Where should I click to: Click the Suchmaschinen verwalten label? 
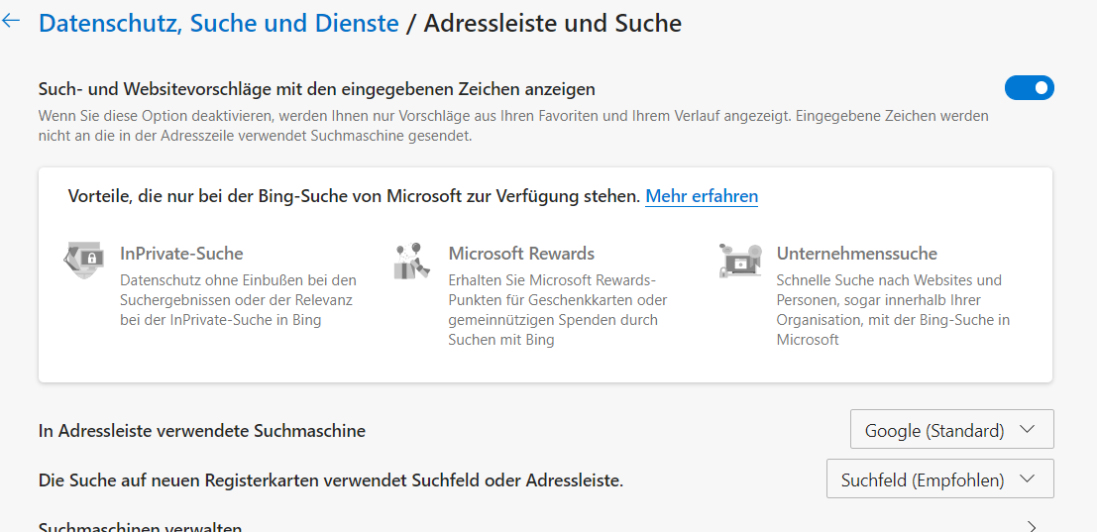pos(140,527)
